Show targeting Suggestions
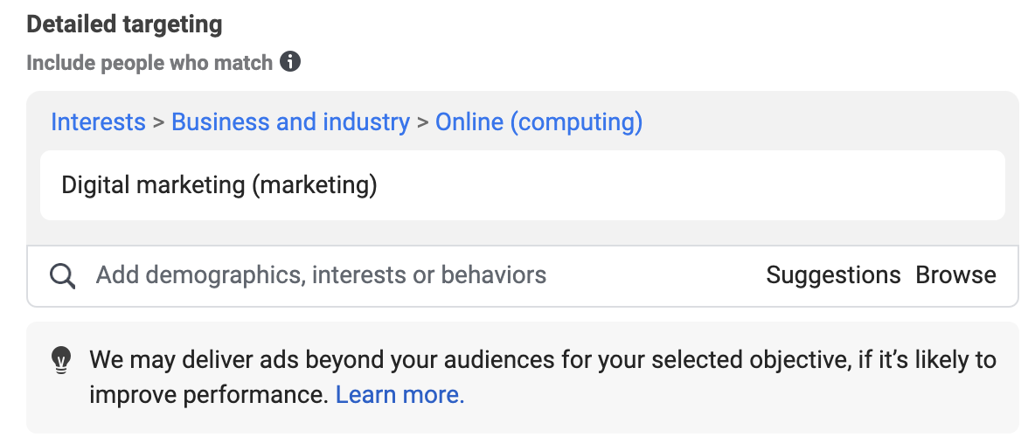Viewport: 1035px width, 444px height. (833, 275)
